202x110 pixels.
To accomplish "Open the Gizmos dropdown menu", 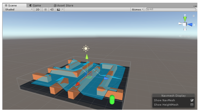I will (137, 9).
